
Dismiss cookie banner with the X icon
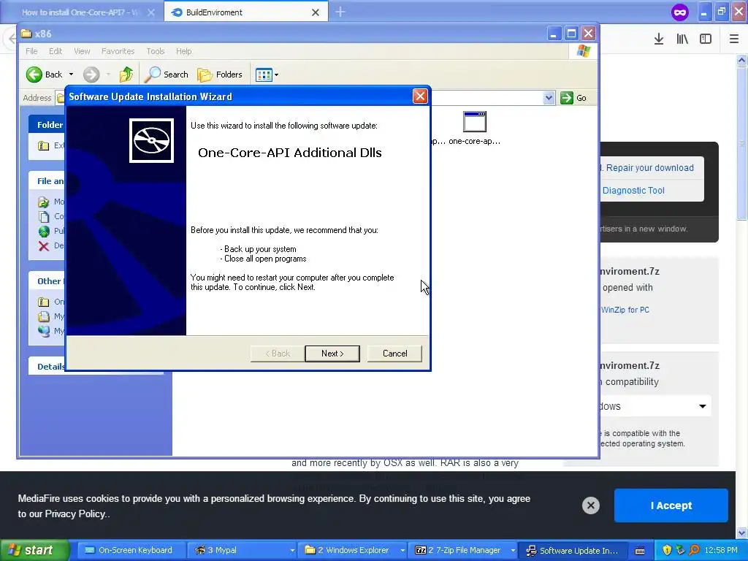pos(590,505)
